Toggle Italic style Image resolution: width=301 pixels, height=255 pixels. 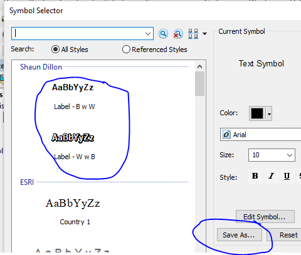[x=272, y=176]
